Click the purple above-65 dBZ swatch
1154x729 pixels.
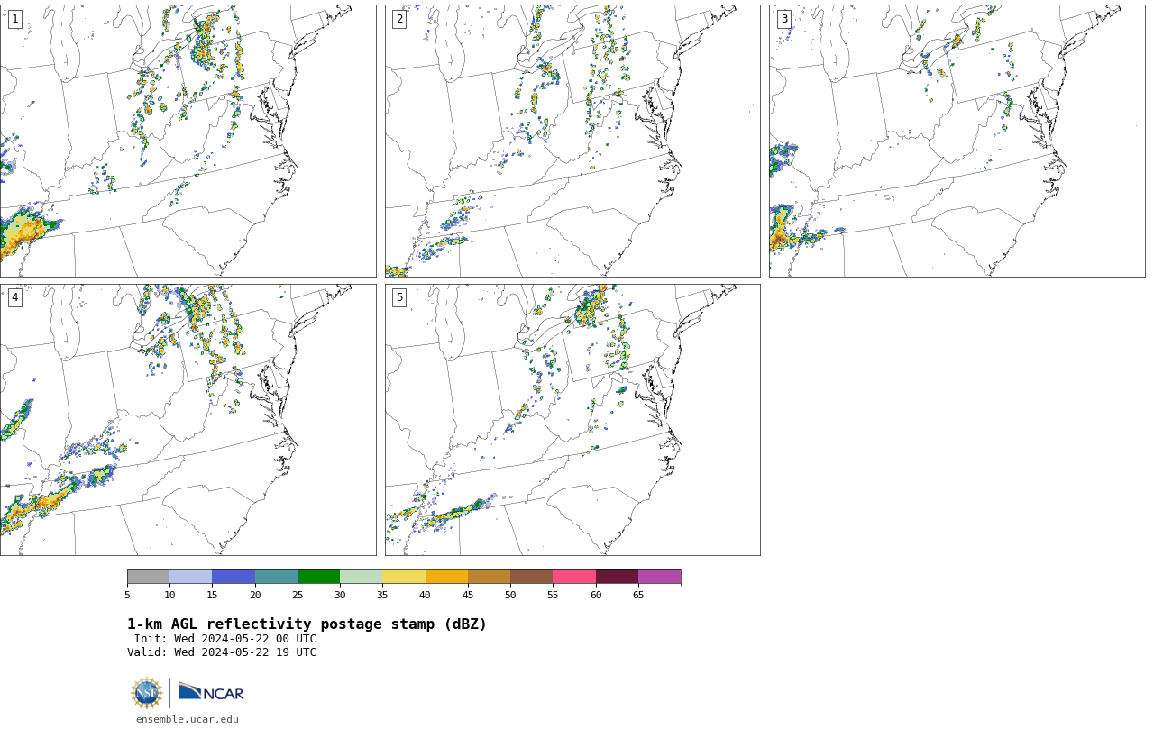(x=659, y=577)
